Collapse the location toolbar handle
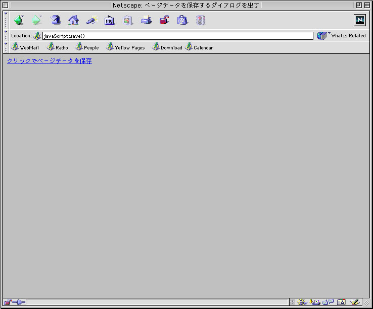The width and height of the screenshot is (373, 309). (x=6, y=36)
